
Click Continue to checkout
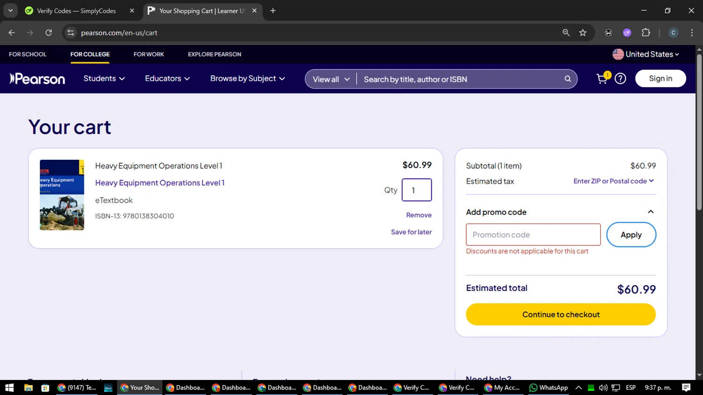point(561,314)
